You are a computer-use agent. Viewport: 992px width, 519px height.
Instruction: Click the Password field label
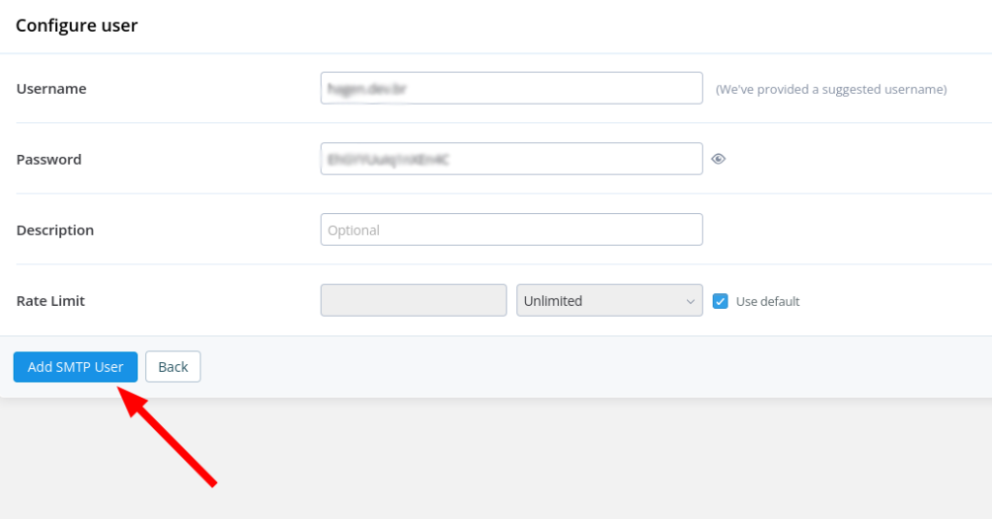[48, 160]
